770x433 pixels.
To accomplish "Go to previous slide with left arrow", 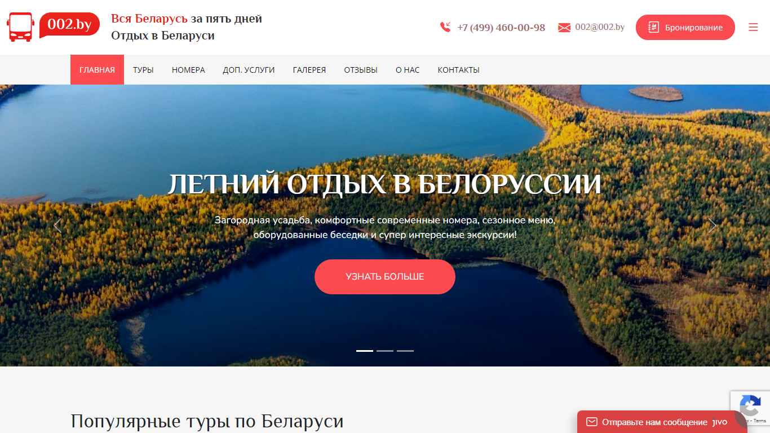I will click(57, 226).
